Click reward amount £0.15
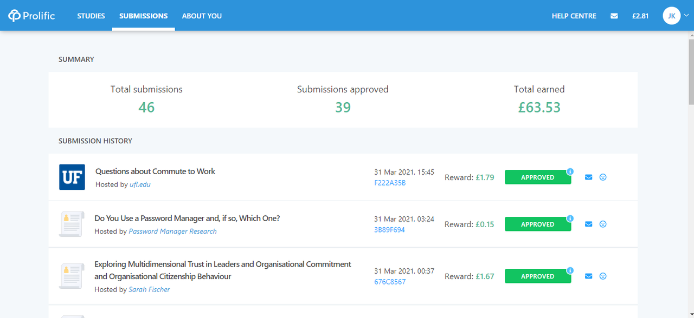The image size is (694, 318). (485, 224)
